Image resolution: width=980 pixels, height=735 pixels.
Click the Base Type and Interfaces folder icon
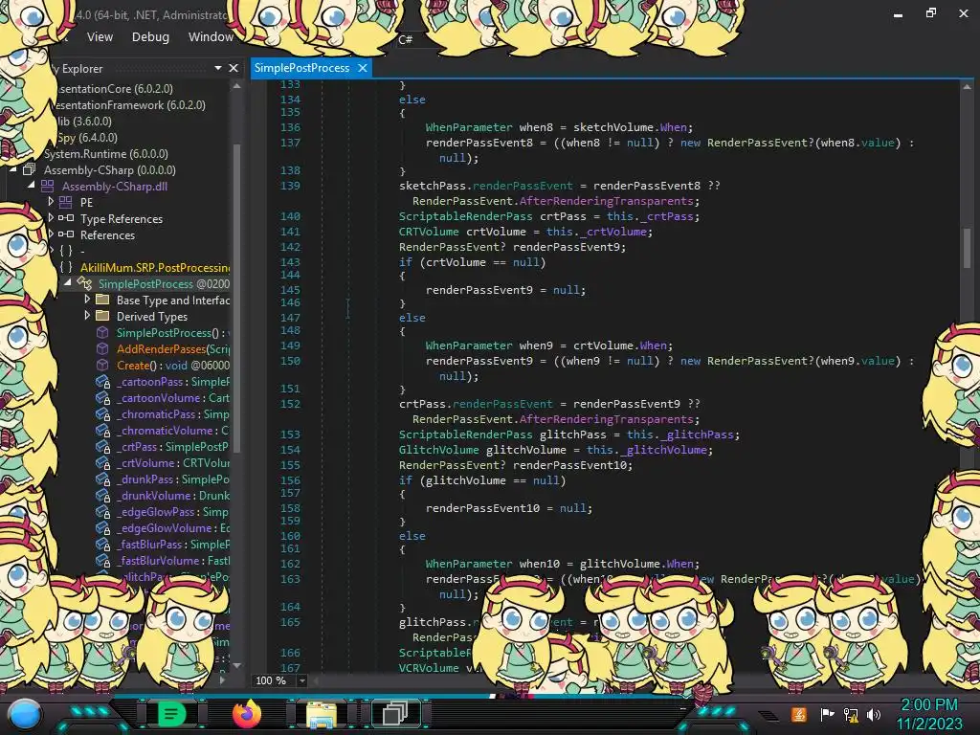click(x=102, y=300)
